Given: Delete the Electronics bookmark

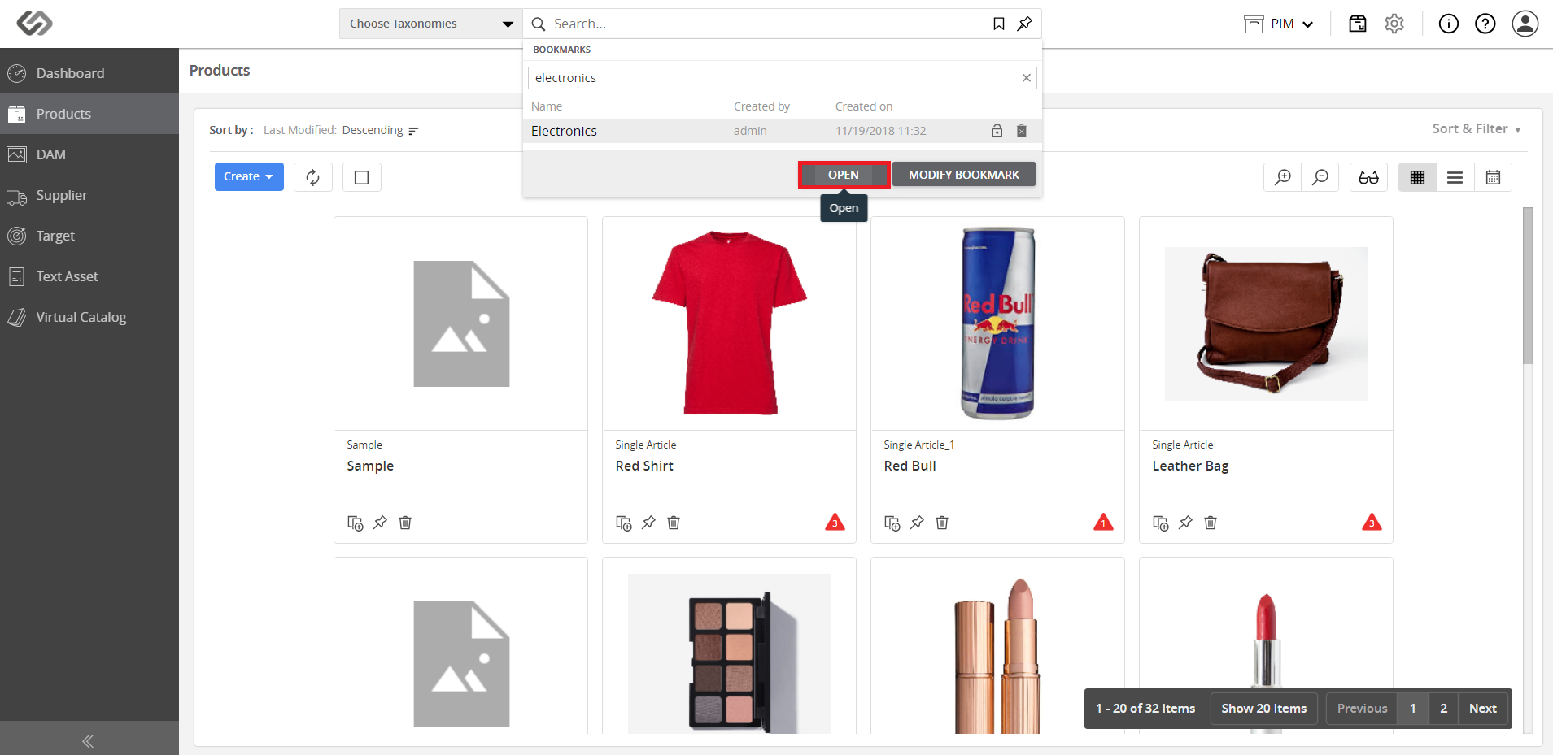Looking at the screenshot, I should (x=1022, y=131).
